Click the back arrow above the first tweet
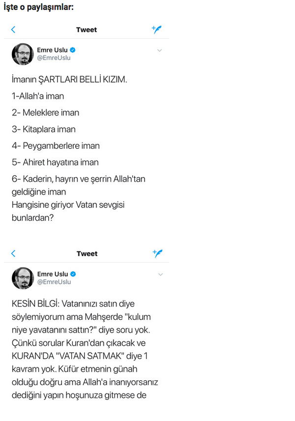 tap(13, 29)
